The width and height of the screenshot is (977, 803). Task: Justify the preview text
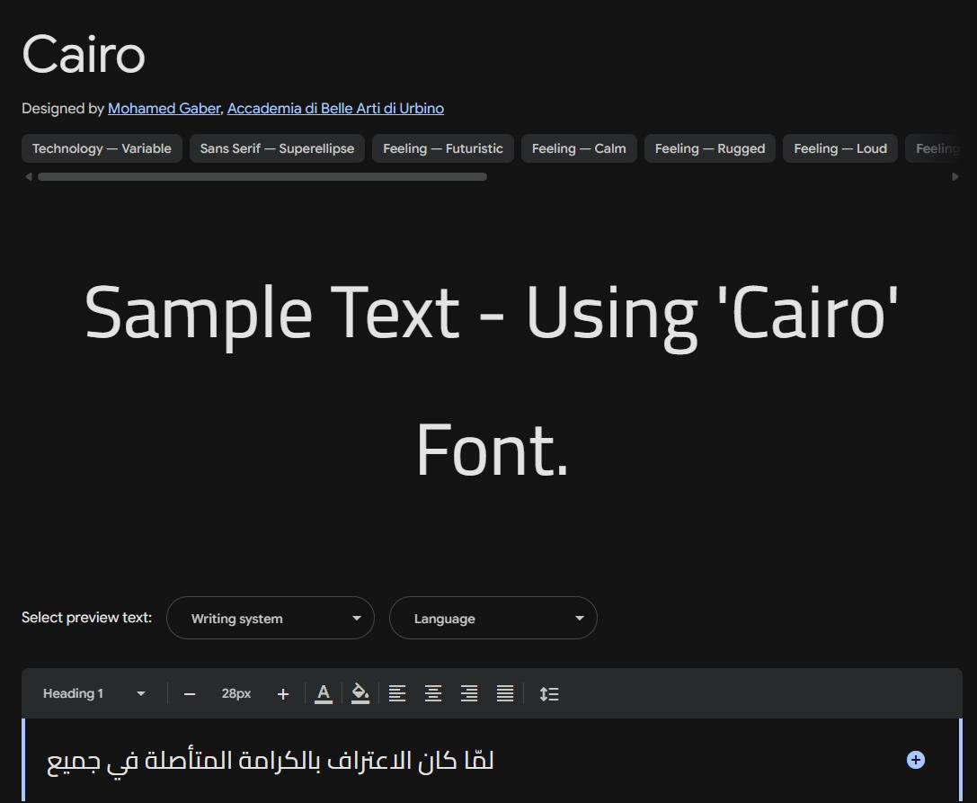pos(505,693)
